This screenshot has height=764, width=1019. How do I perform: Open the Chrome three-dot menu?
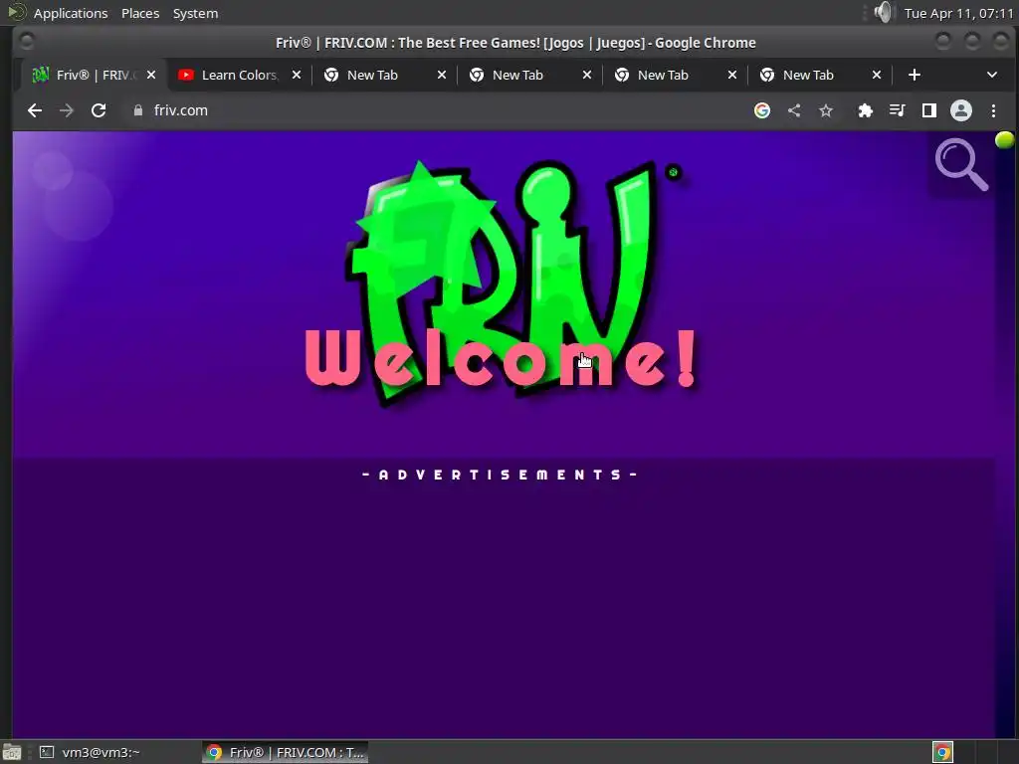[x=993, y=110]
